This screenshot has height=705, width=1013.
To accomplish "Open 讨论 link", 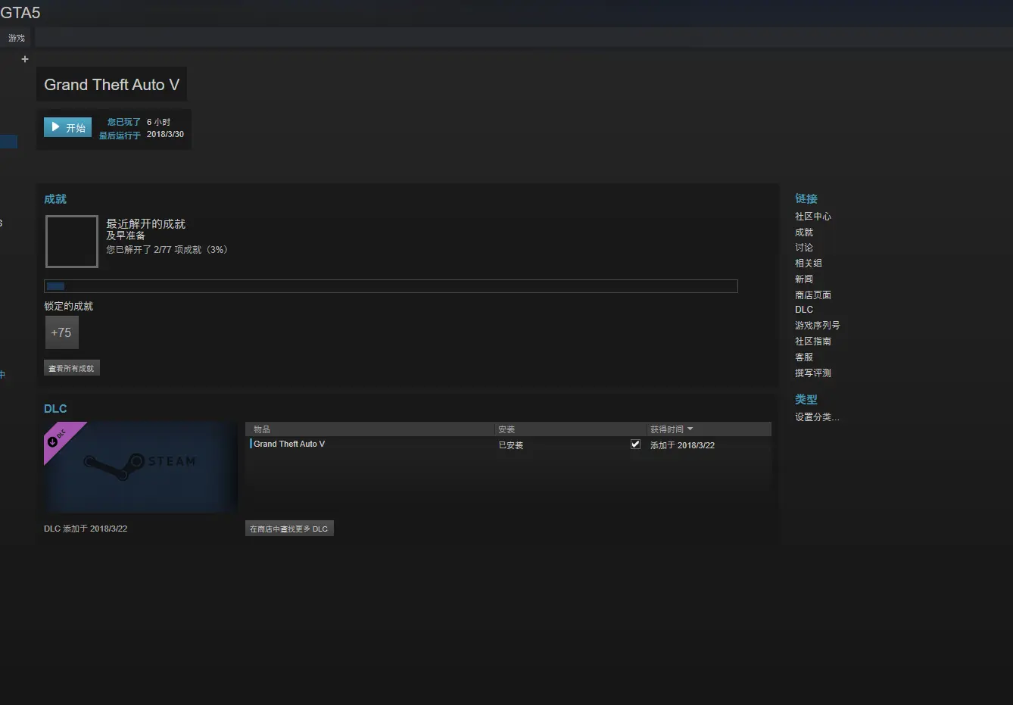I will pos(804,248).
